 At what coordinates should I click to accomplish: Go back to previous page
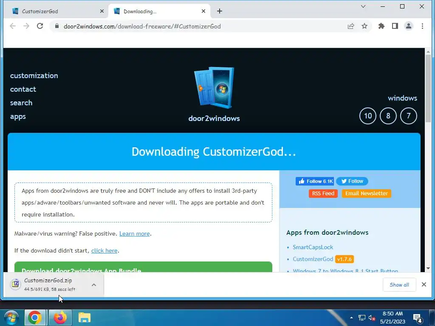12,26
